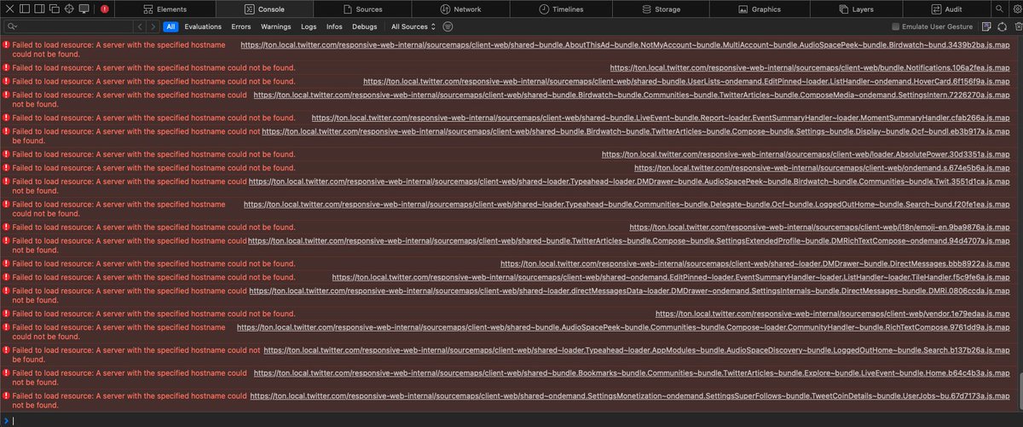Screen dimensions: 1023x427
Task: Open the Search.b137b26a.js.map link
Action: [637, 349]
